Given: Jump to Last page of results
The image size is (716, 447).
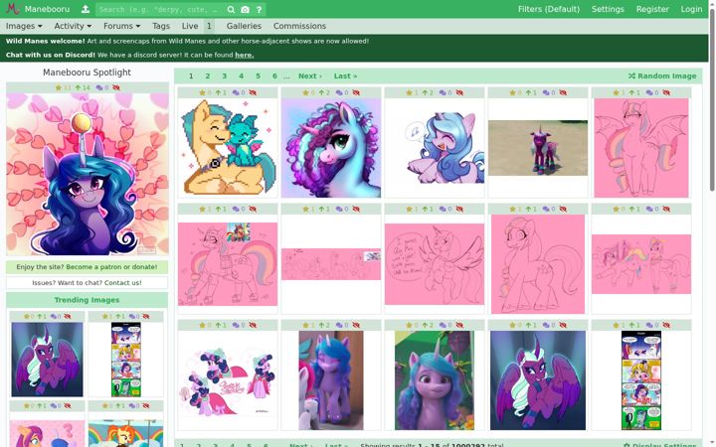Looking at the screenshot, I should 345,75.
